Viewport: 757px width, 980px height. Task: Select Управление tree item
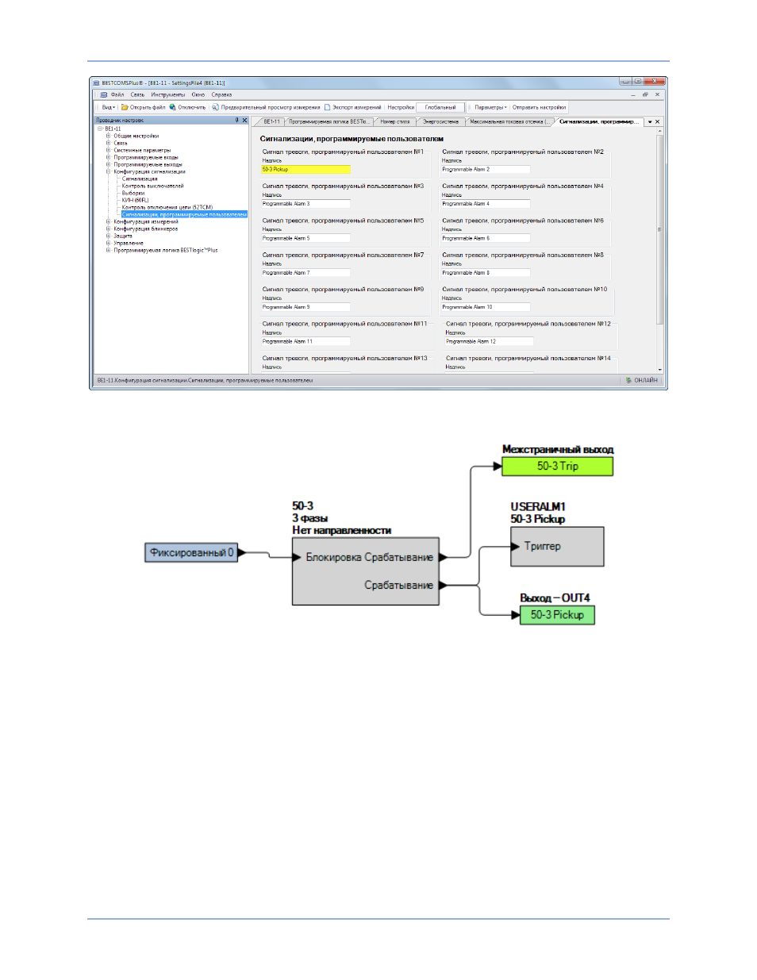128,243
